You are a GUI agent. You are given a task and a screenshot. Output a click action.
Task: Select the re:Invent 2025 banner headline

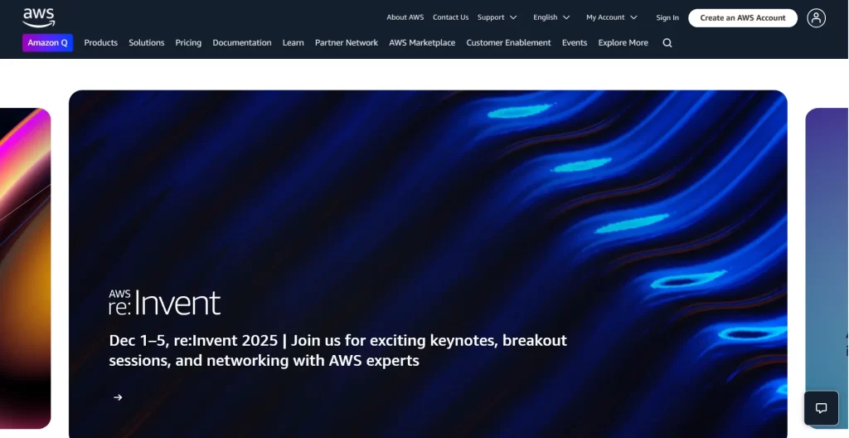338,350
